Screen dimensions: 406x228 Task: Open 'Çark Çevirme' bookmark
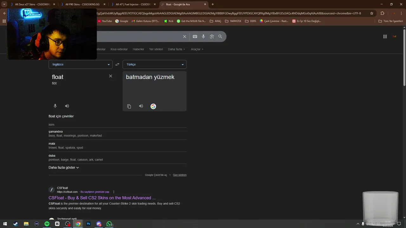coord(274,21)
